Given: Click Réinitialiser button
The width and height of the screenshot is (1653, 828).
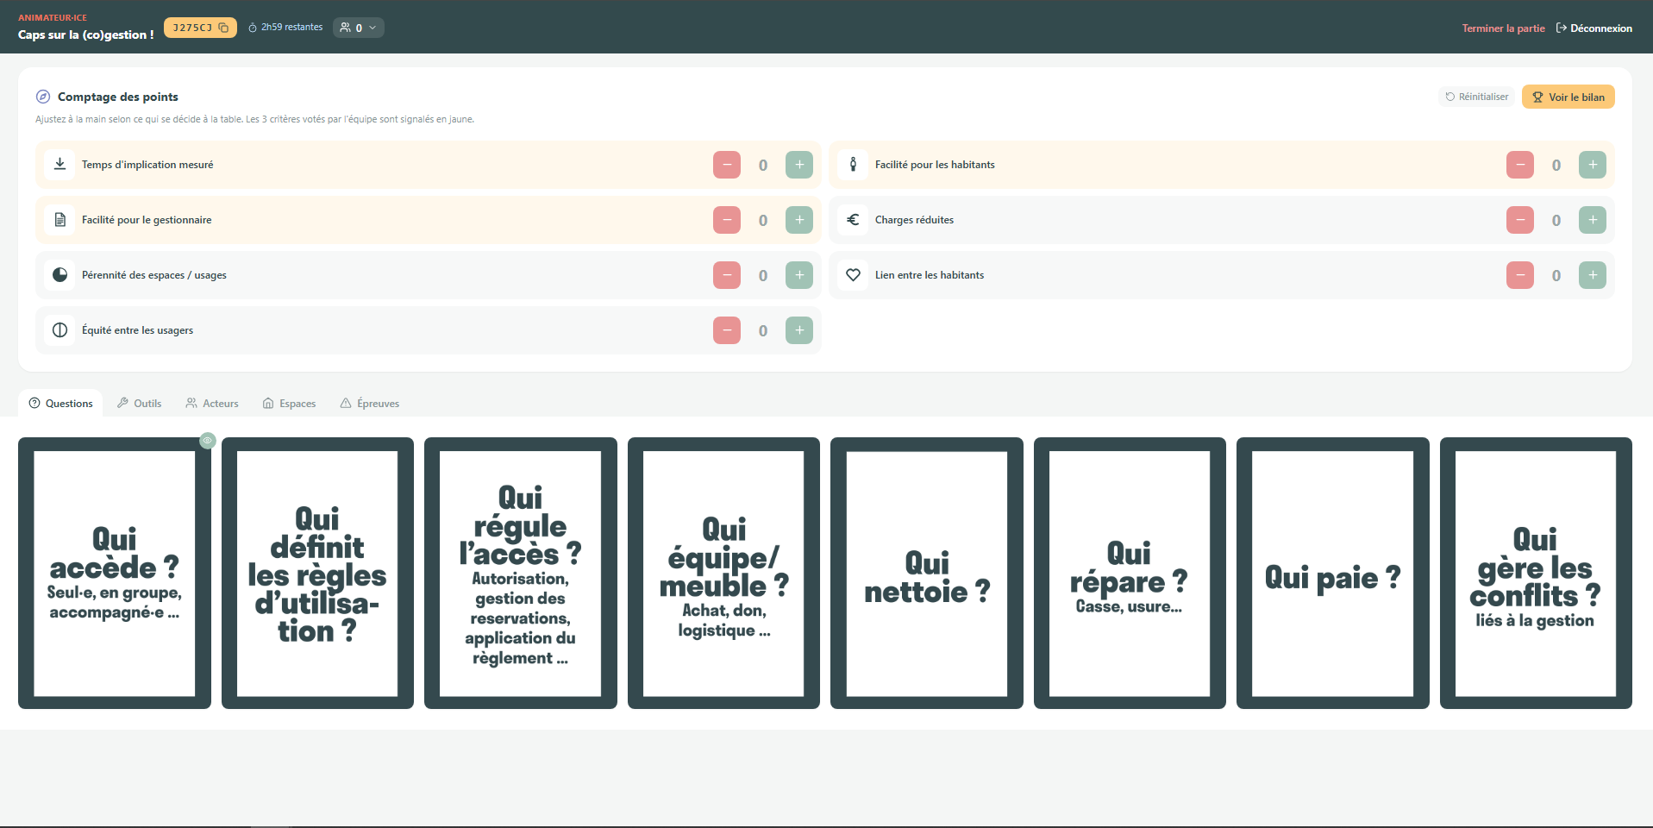Looking at the screenshot, I should coord(1476,97).
